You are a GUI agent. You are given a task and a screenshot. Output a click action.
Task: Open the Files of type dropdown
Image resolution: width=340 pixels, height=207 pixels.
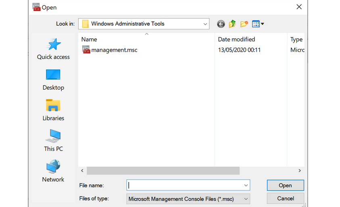188,199
